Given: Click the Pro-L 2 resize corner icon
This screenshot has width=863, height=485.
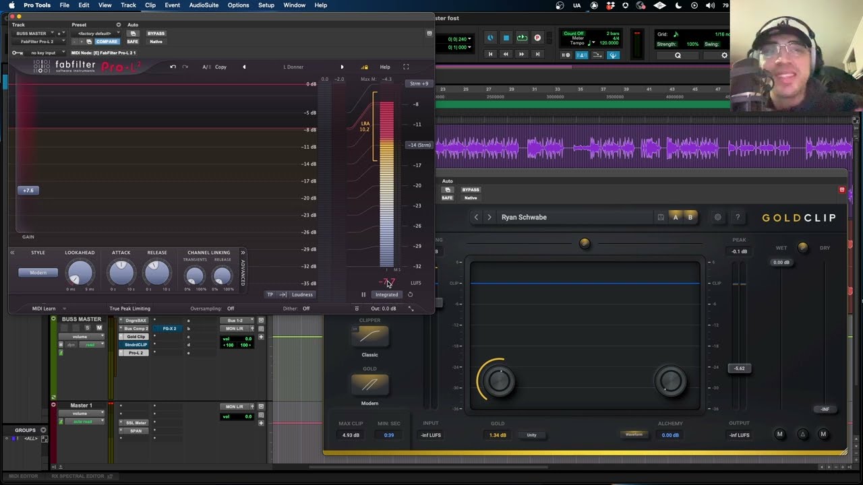Looking at the screenshot, I should (411, 309).
